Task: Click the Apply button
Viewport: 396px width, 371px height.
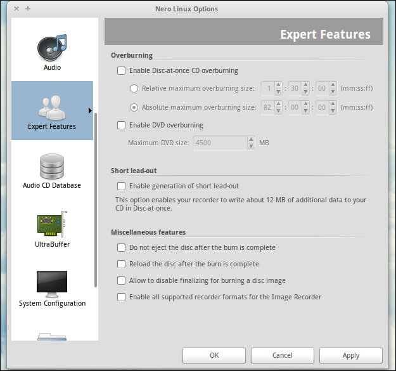Action: (x=351, y=355)
